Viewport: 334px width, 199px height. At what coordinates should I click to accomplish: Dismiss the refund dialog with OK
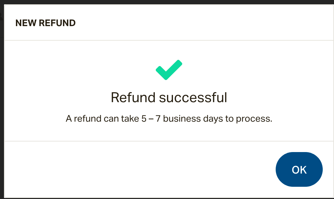pyautogui.click(x=299, y=170)
